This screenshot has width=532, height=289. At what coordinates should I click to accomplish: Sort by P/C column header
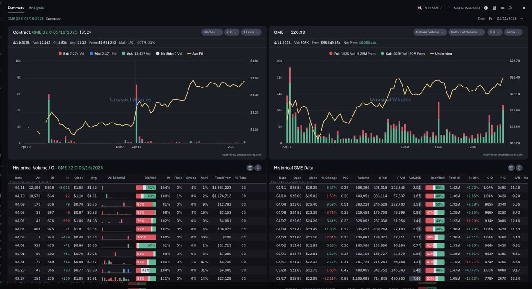click(346, 178)
